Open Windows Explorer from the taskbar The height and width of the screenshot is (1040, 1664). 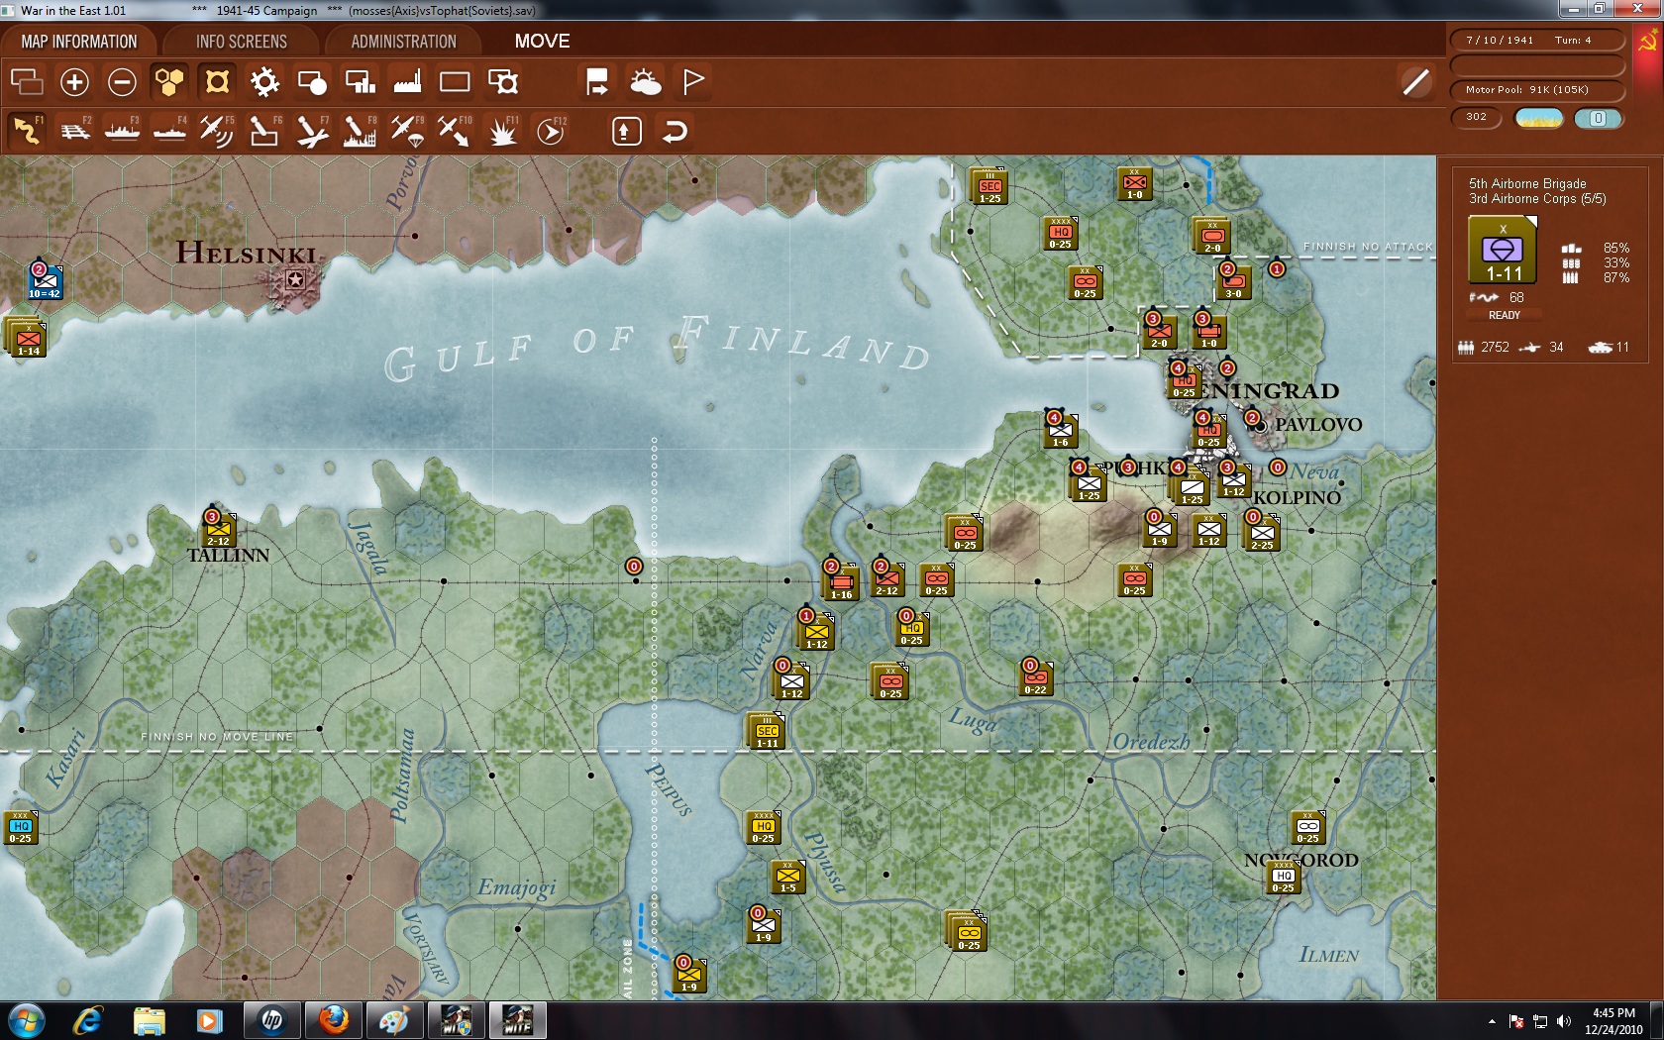[x=149, y=1020]
